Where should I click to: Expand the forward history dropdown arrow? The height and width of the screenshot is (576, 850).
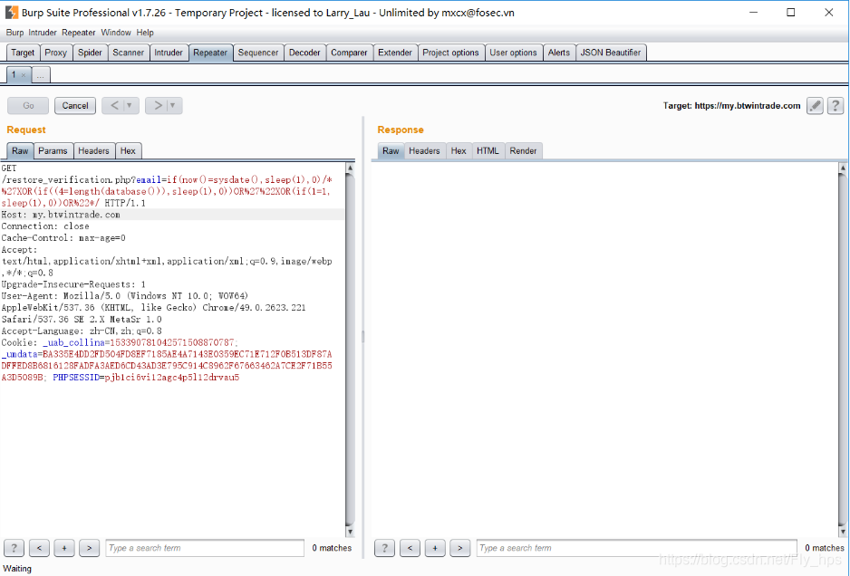[173, 105]
